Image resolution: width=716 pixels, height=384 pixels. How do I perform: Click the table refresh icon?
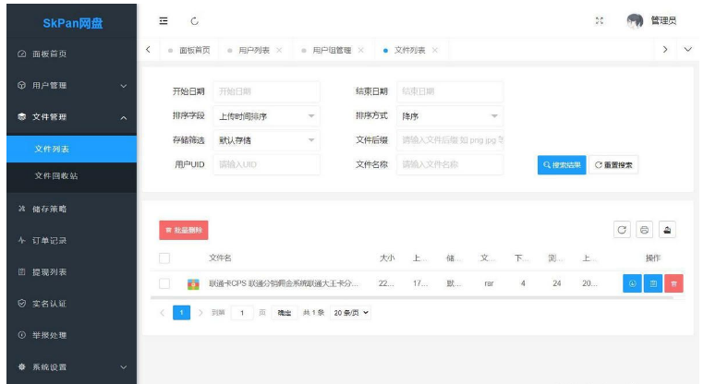622,230
